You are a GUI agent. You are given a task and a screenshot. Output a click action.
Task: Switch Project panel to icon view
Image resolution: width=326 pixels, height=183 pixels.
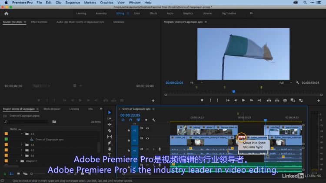click(19, 173)
